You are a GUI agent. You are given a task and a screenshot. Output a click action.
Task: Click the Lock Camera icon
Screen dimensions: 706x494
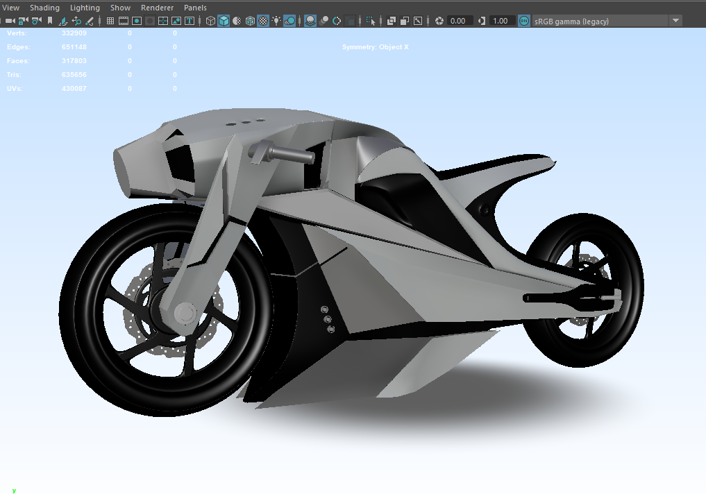[24, 21]
